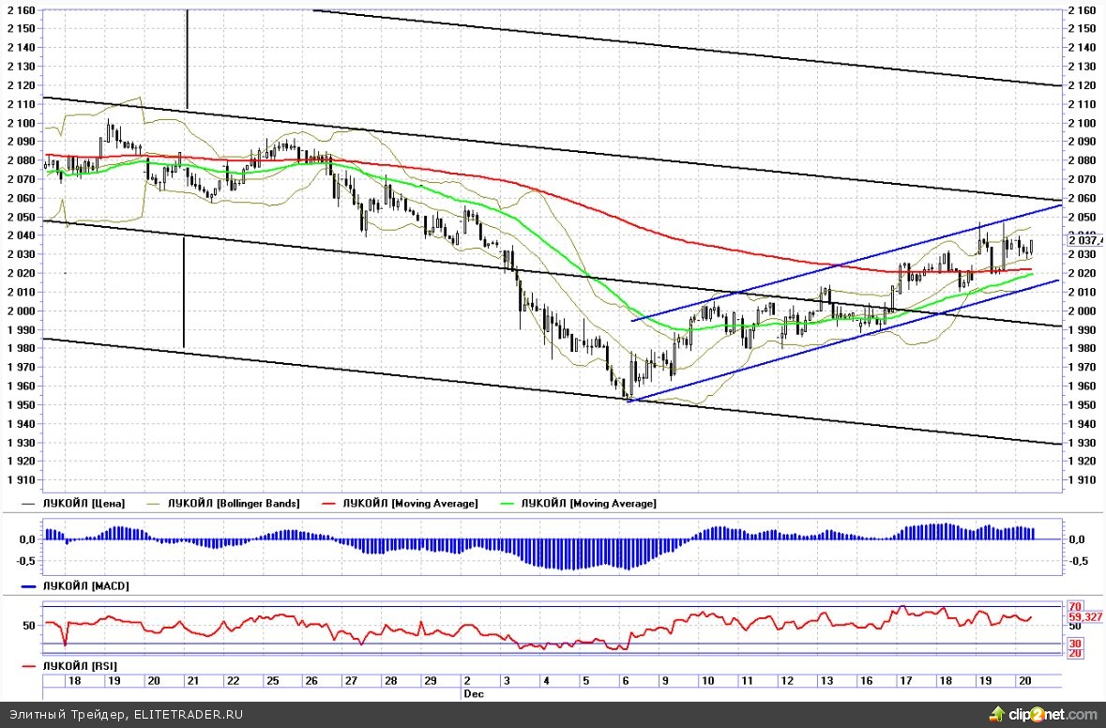Select the green Moving Average legend entry

click(589, 504)
